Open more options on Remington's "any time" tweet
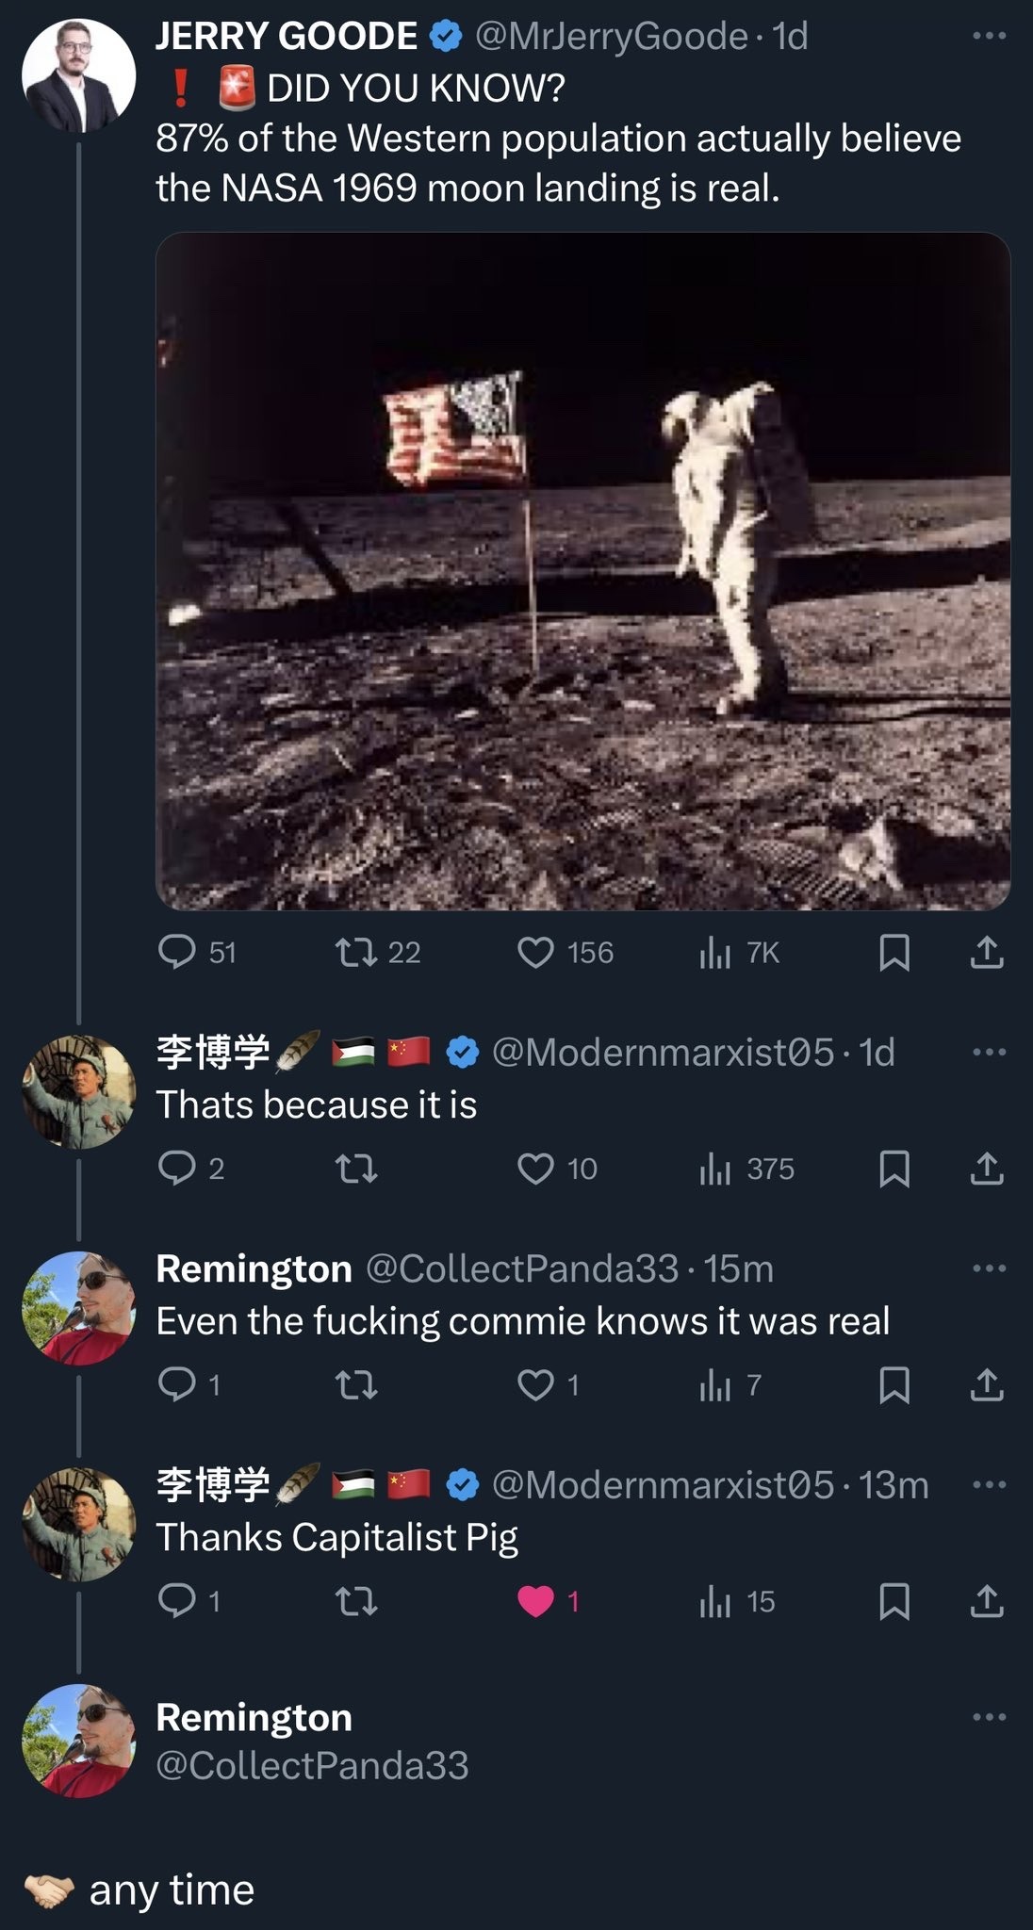Screen dimensions: 1033x1930 tap(989, 1717)
